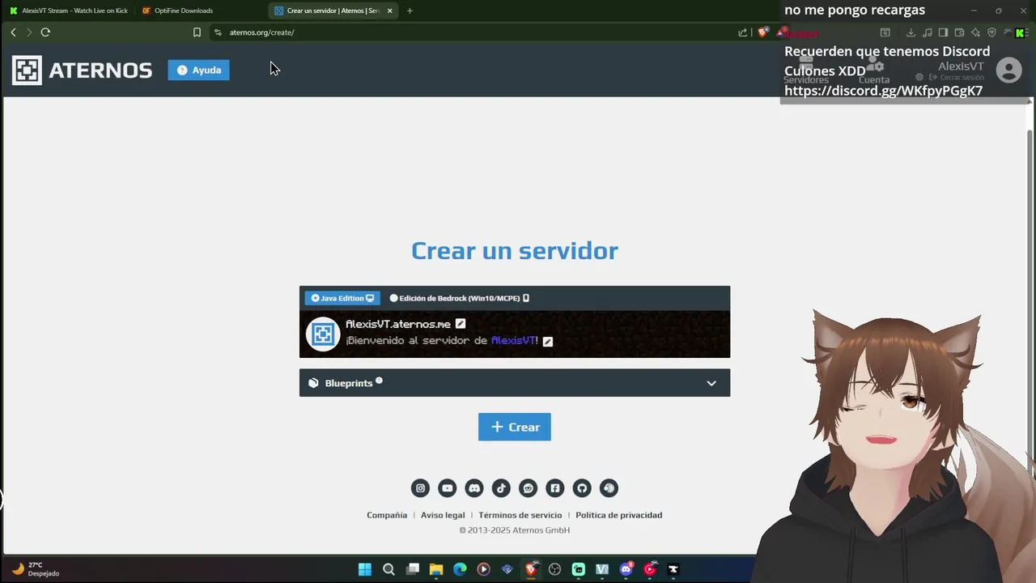Viewport: 1036px width, 583px height.
Task: Launch Microsoft Edge from taskbar
Action: coord(460,569)
